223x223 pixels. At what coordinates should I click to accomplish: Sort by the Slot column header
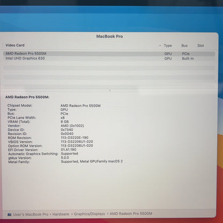point(200,46)
